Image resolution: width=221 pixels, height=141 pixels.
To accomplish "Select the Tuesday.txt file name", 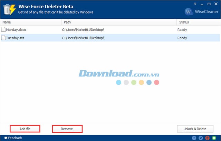I will pyautogui.click(x=15, y=38).
